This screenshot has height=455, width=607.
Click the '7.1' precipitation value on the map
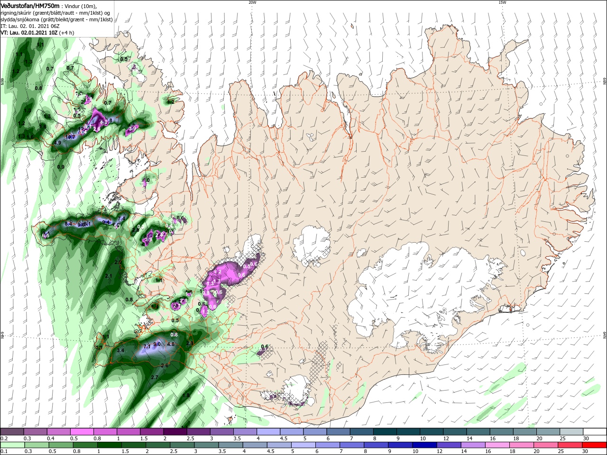click(x=147, y=346)
